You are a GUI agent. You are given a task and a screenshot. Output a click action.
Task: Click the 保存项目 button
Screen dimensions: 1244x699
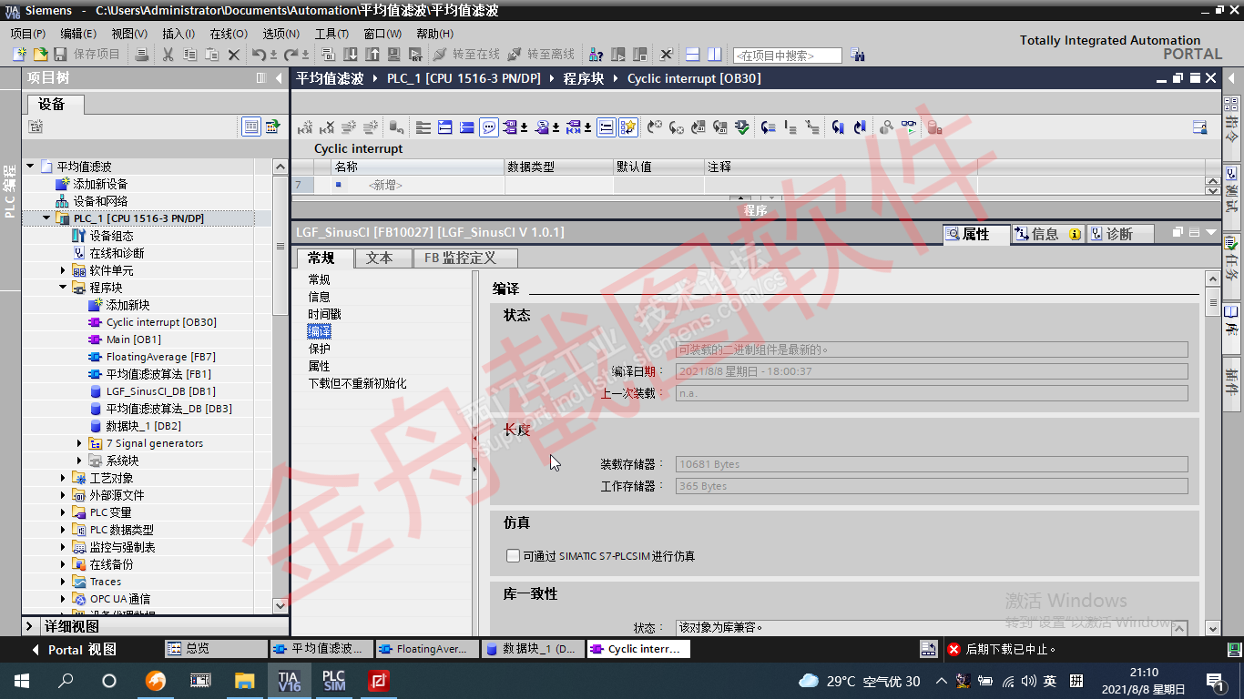pos(87,55)
